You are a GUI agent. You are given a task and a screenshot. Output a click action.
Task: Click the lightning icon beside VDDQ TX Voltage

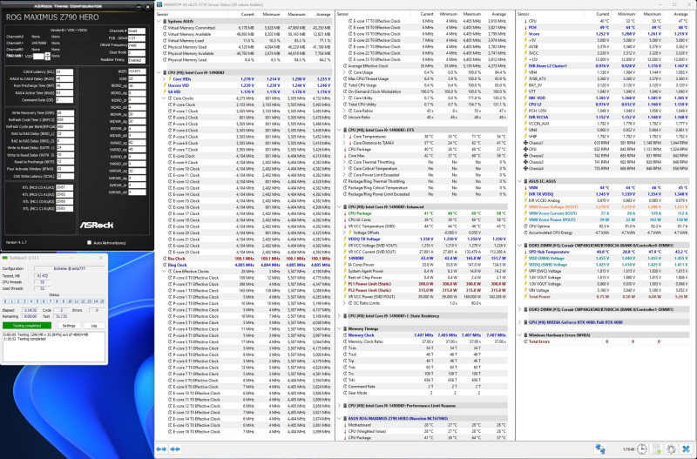345,239
